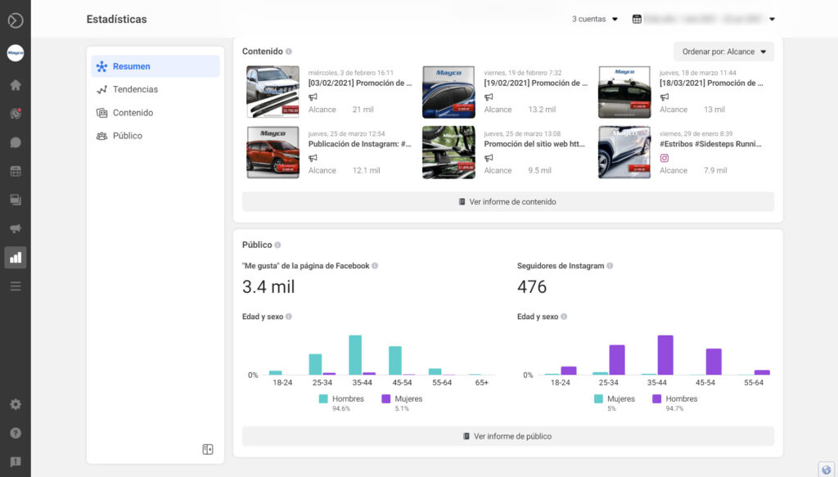
Task: Click the purple Mujeres color swatch
Action: [x=387, y=399]
